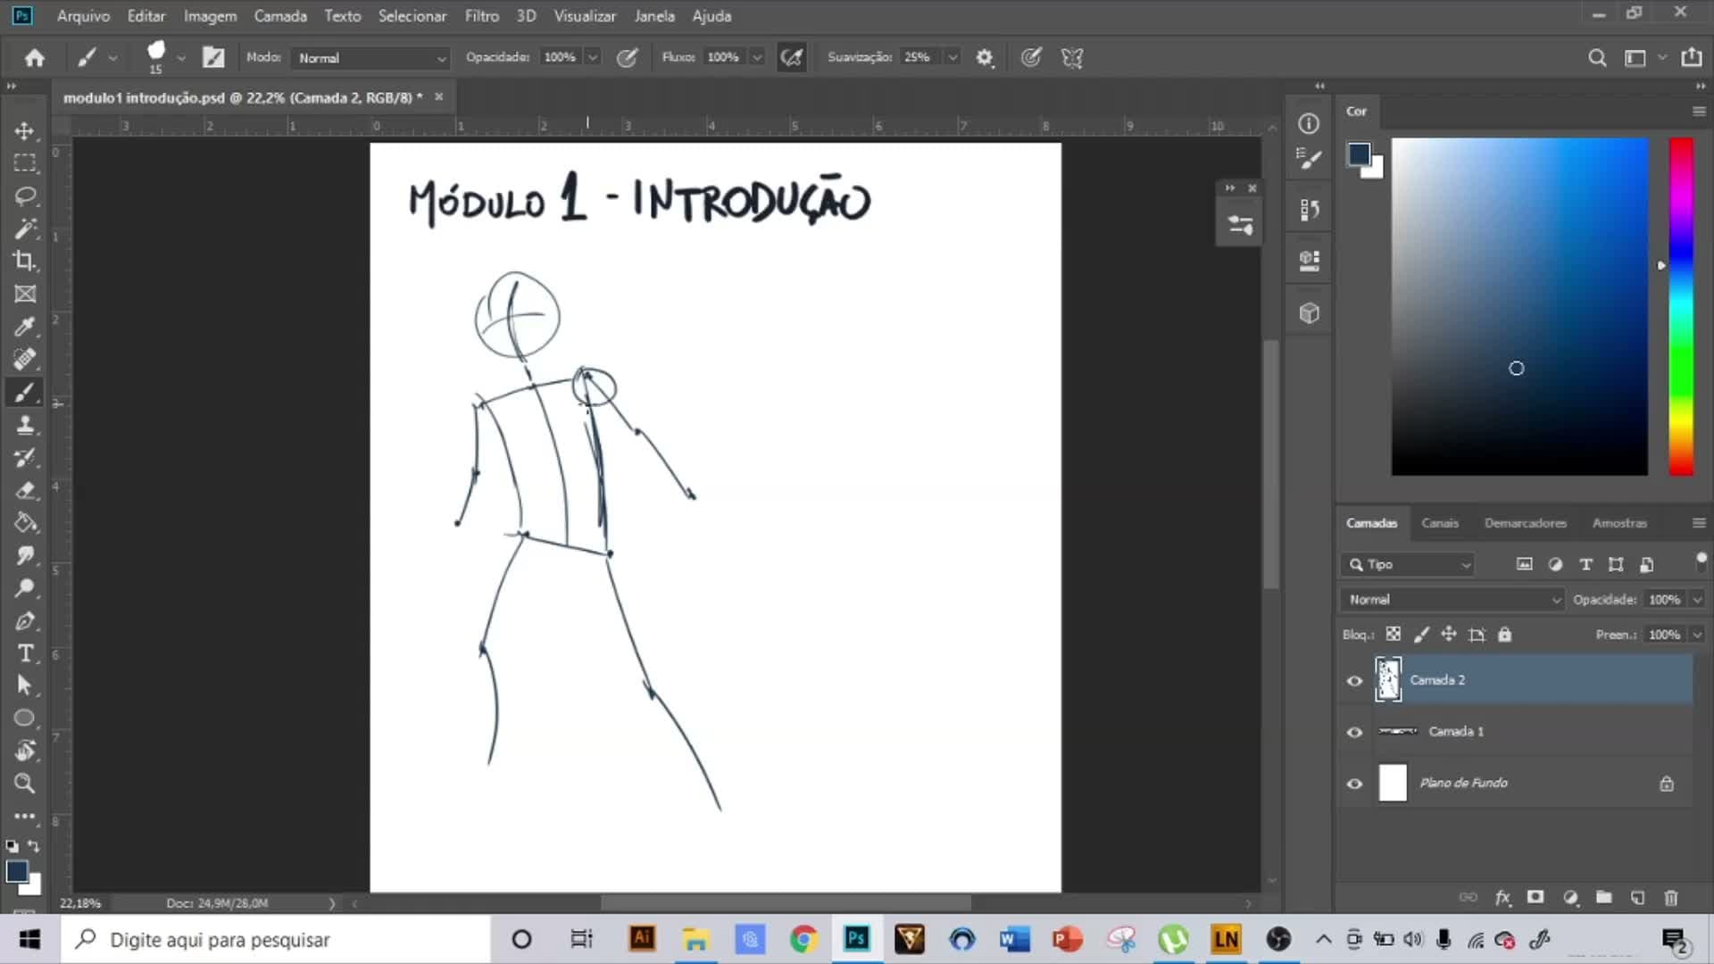Open layer Preench. dropdown arrow

1697,635
